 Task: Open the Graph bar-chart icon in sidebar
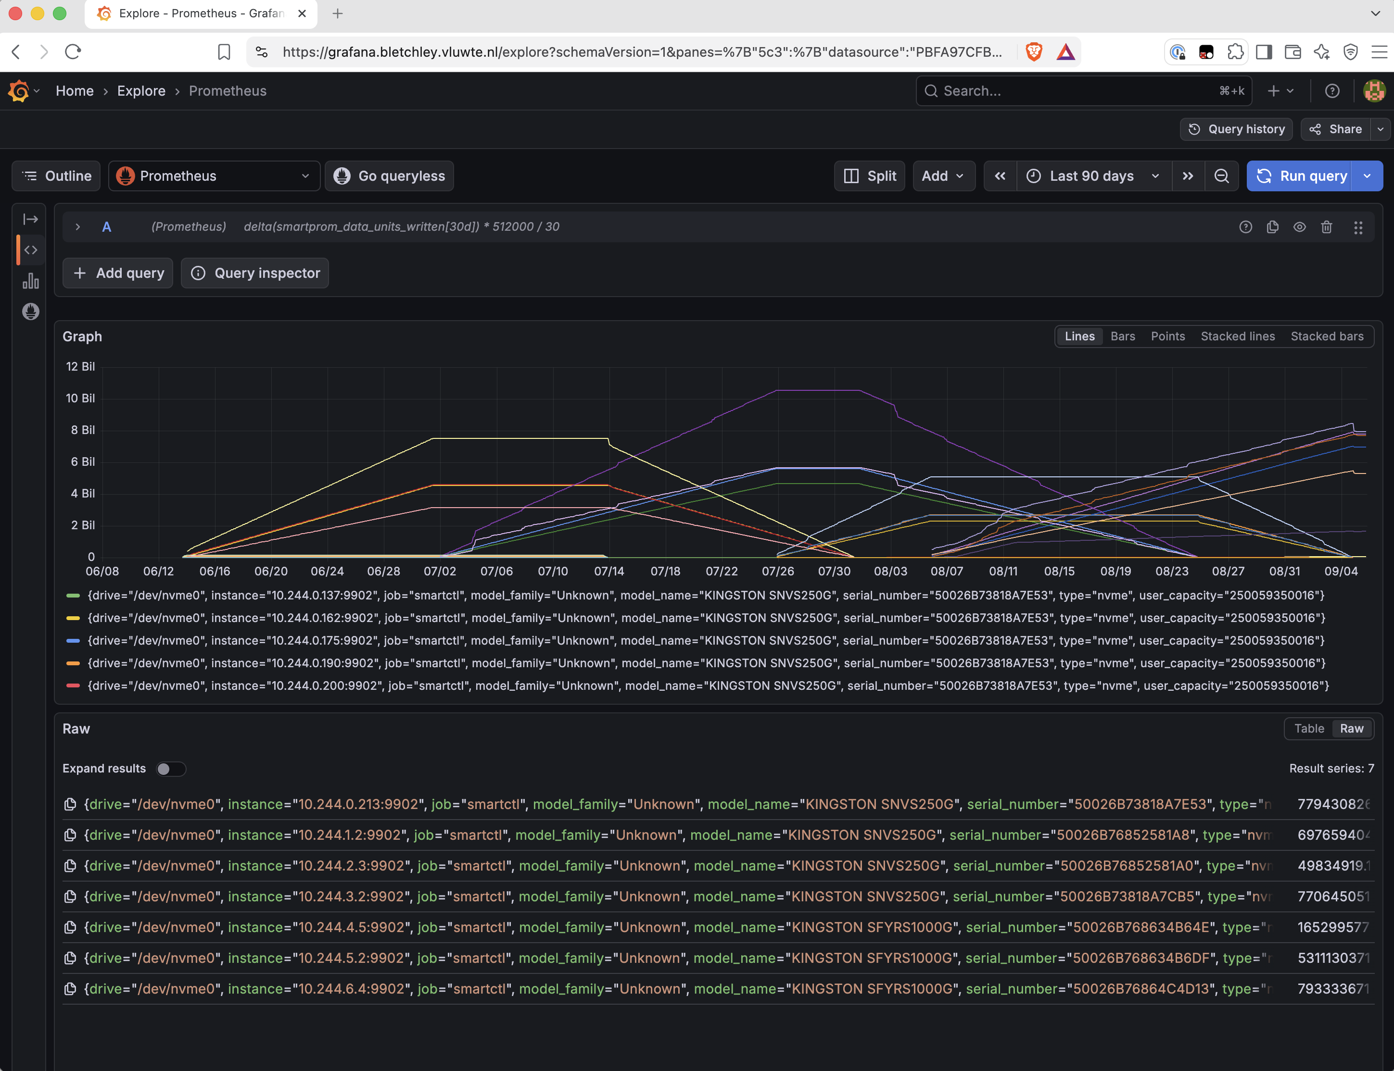coord(31,281)
